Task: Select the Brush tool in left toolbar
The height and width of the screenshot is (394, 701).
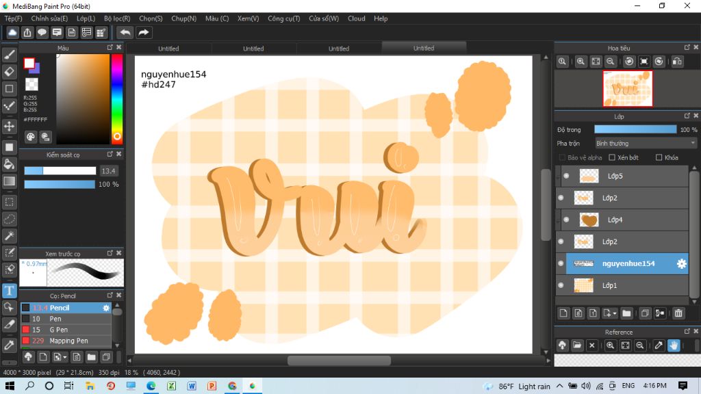Action: (x=10, y=55)
